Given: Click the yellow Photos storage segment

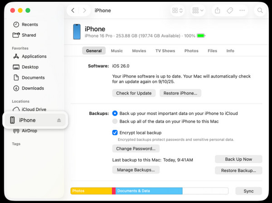Looking at the screenshot, I should [91, 191].
